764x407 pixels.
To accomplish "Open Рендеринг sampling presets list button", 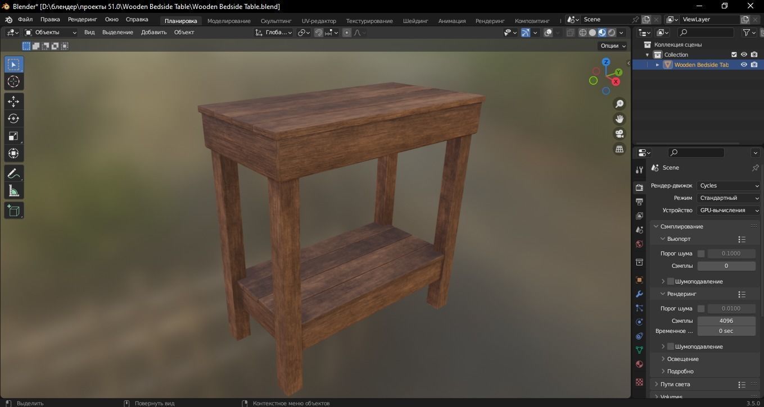I will coord(742,294).
